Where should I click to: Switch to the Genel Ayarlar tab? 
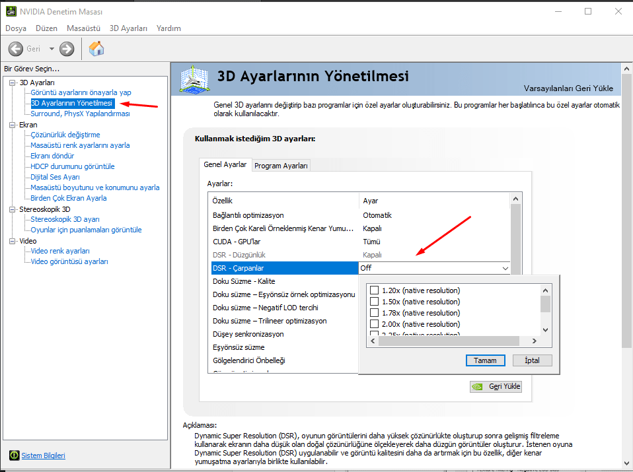coord(225,164)
